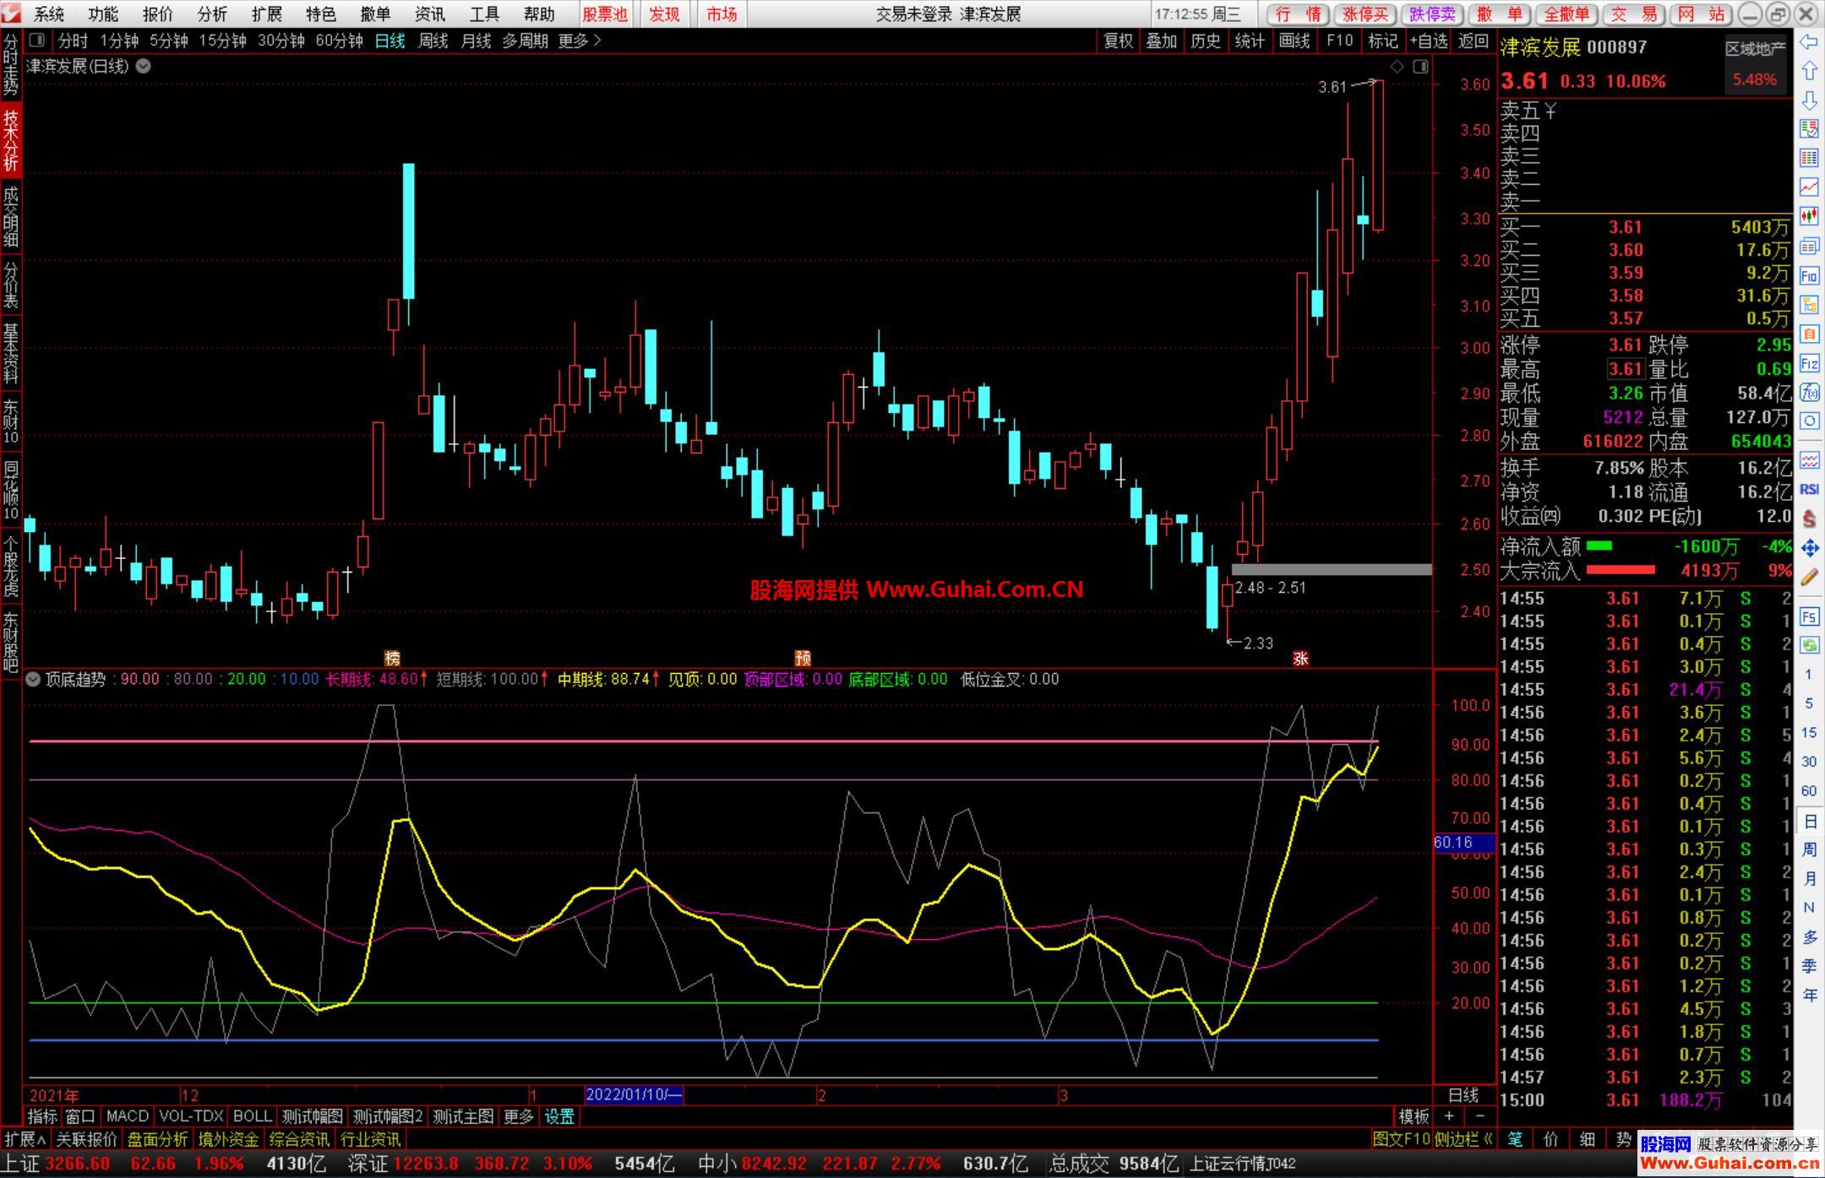Image resolution: width=1825 pixels, height=1178 pixels.
Task: Click the plus zoom button beside 模板
Action: coord(1449,1116)
